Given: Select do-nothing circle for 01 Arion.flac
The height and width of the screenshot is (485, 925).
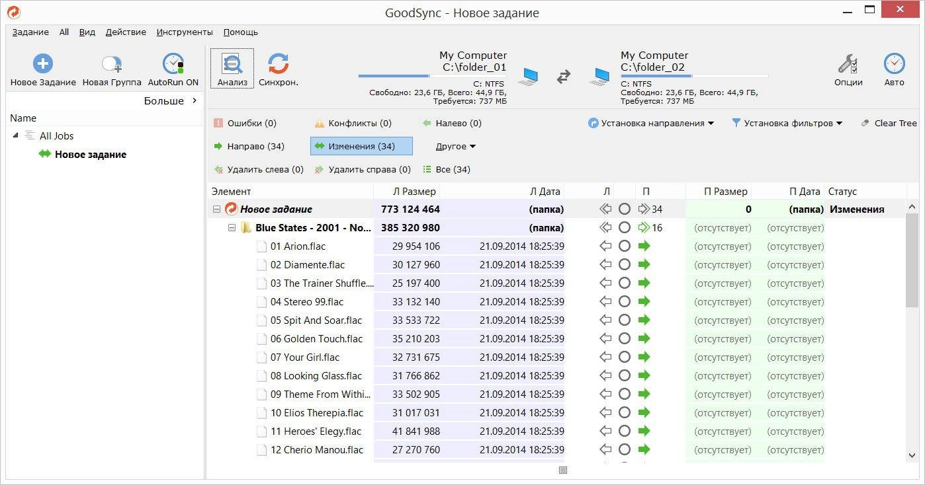Looking at the screenshot, I should point(624,246).
